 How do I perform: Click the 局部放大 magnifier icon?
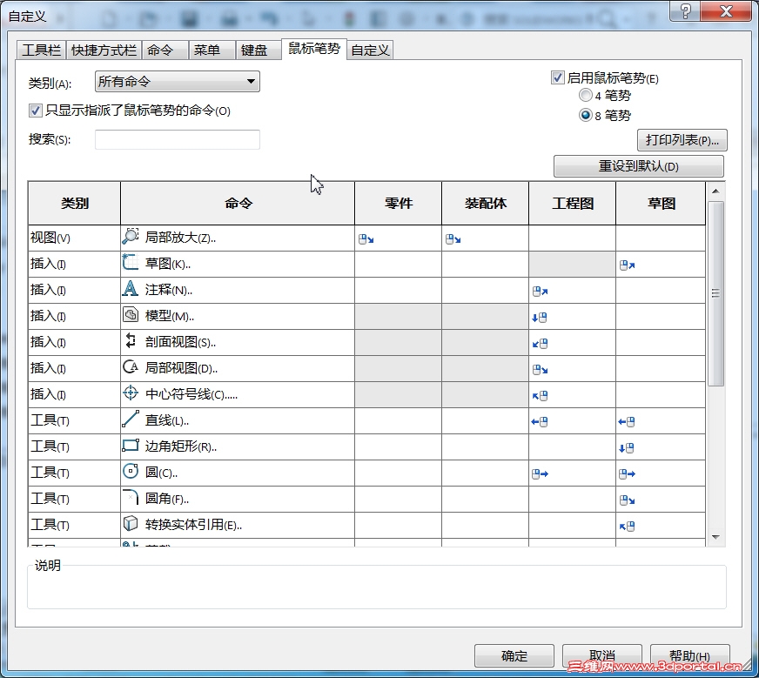point(131,236)
